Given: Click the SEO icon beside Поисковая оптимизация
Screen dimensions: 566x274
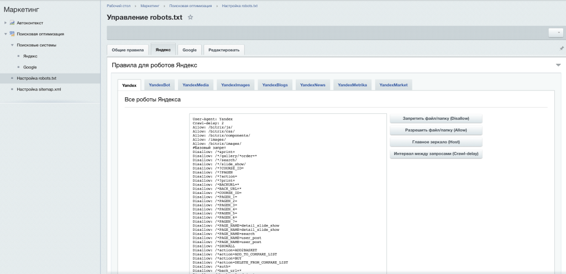Looking at the screenshot, I should [x=12, y=34].
